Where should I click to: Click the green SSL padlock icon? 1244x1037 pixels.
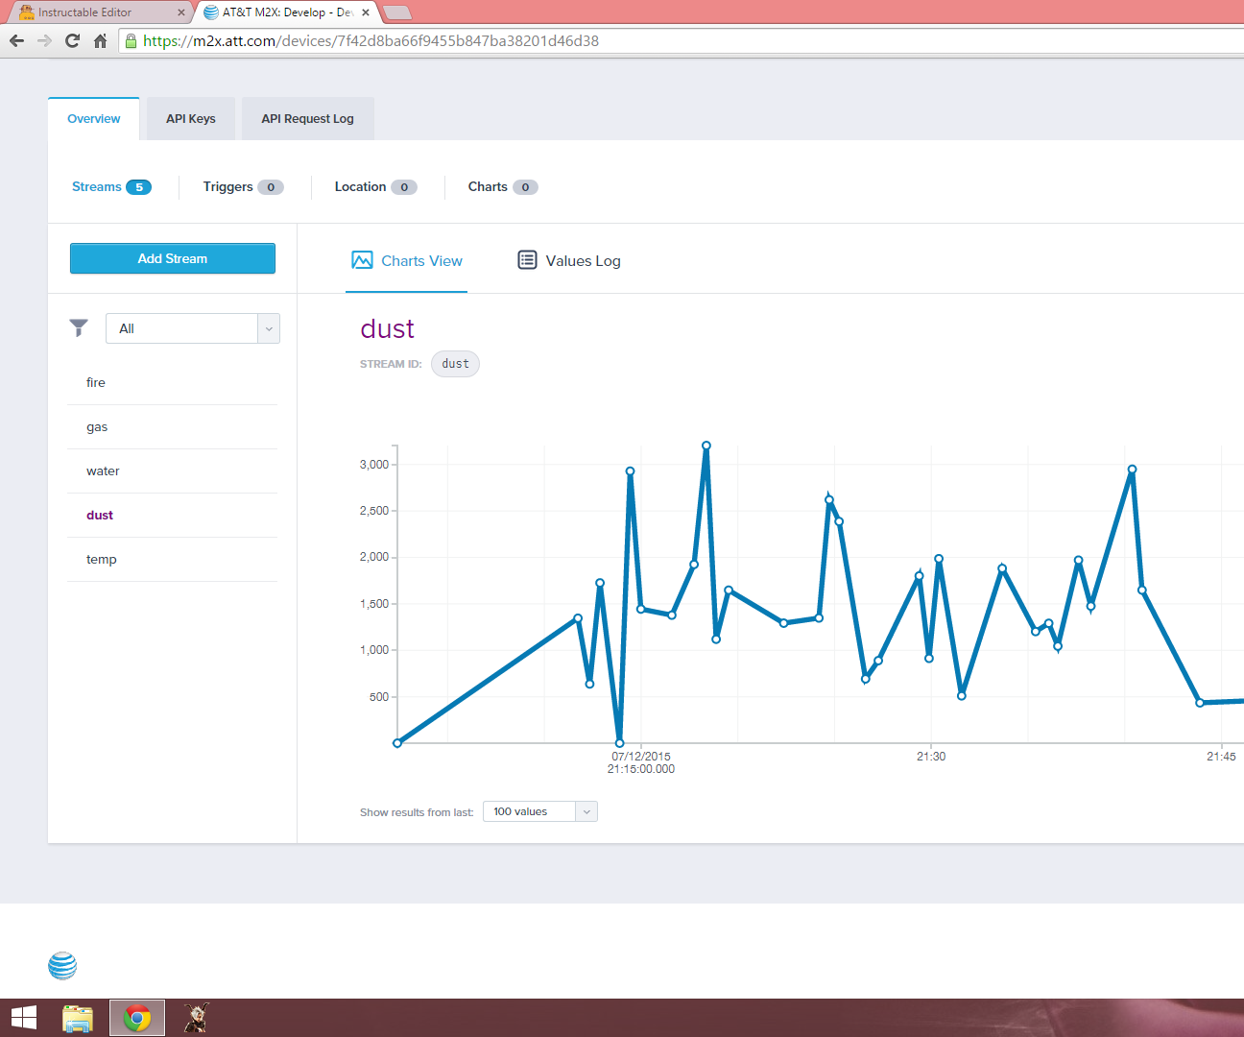[131, 41]
